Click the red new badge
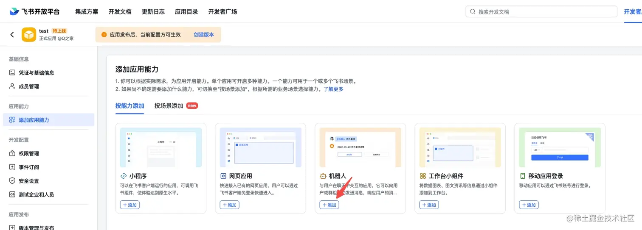Screen dimensions: 642x230 pos(192,106)
